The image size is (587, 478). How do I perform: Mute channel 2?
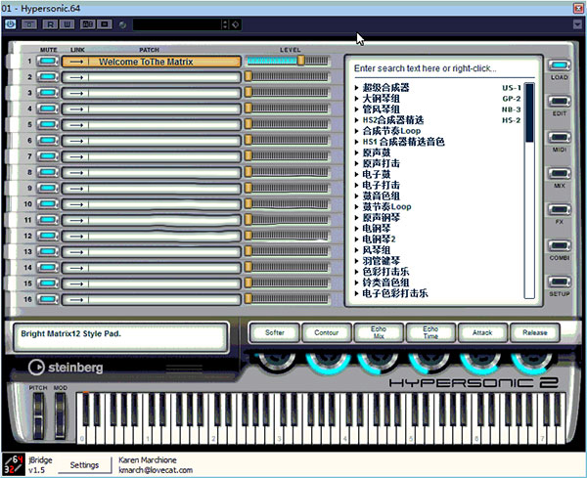click(48, 77)
